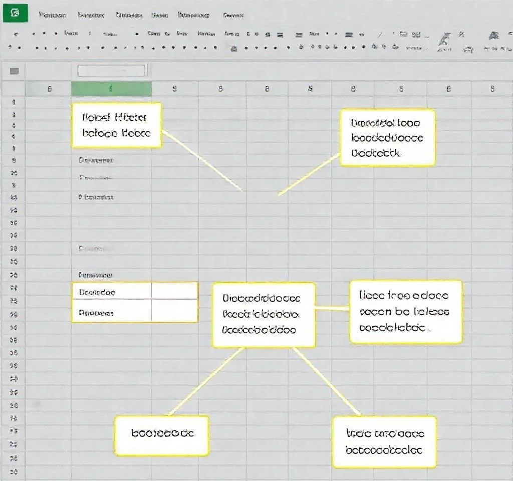The image size is (513, 481).
Task: Click the single-line callout box at the bottom
Action: (x=162, y=434)
